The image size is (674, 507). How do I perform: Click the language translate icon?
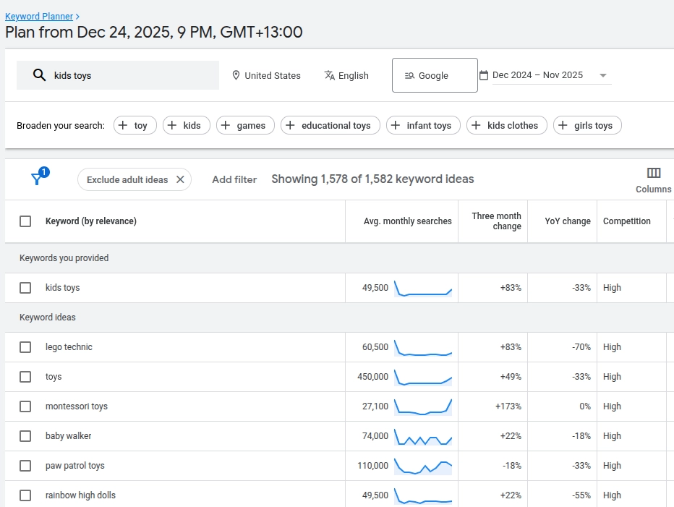click(x=330, y=76)
